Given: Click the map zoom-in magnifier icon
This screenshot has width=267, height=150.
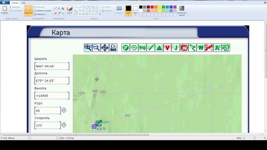Looking at the screenshot, I should coord(88,47).
